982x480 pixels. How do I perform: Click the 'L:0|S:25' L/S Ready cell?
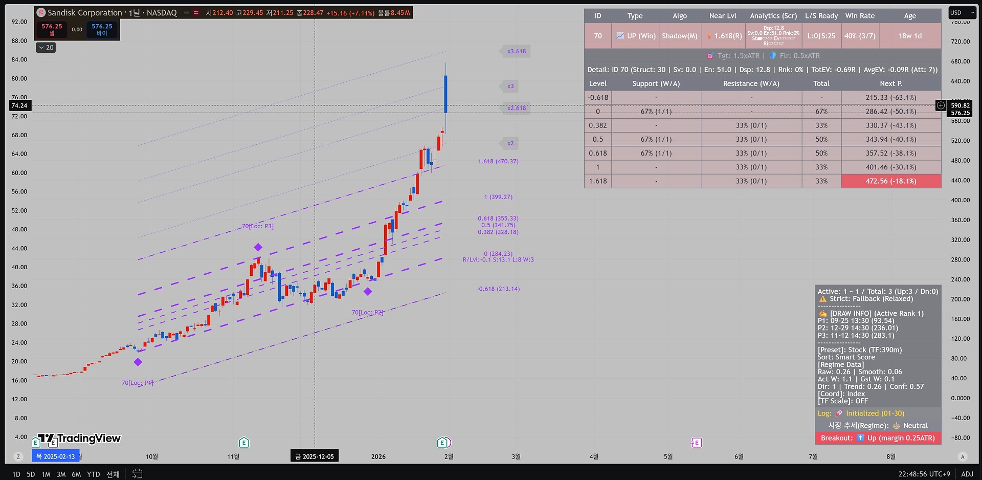[x=821, y=36]
